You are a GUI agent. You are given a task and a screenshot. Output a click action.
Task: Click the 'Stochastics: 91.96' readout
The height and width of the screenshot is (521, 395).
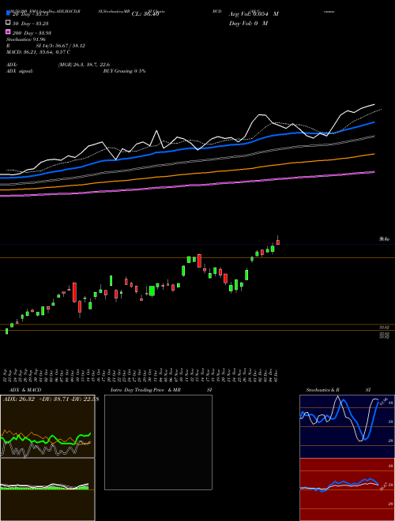click(26, 39)
